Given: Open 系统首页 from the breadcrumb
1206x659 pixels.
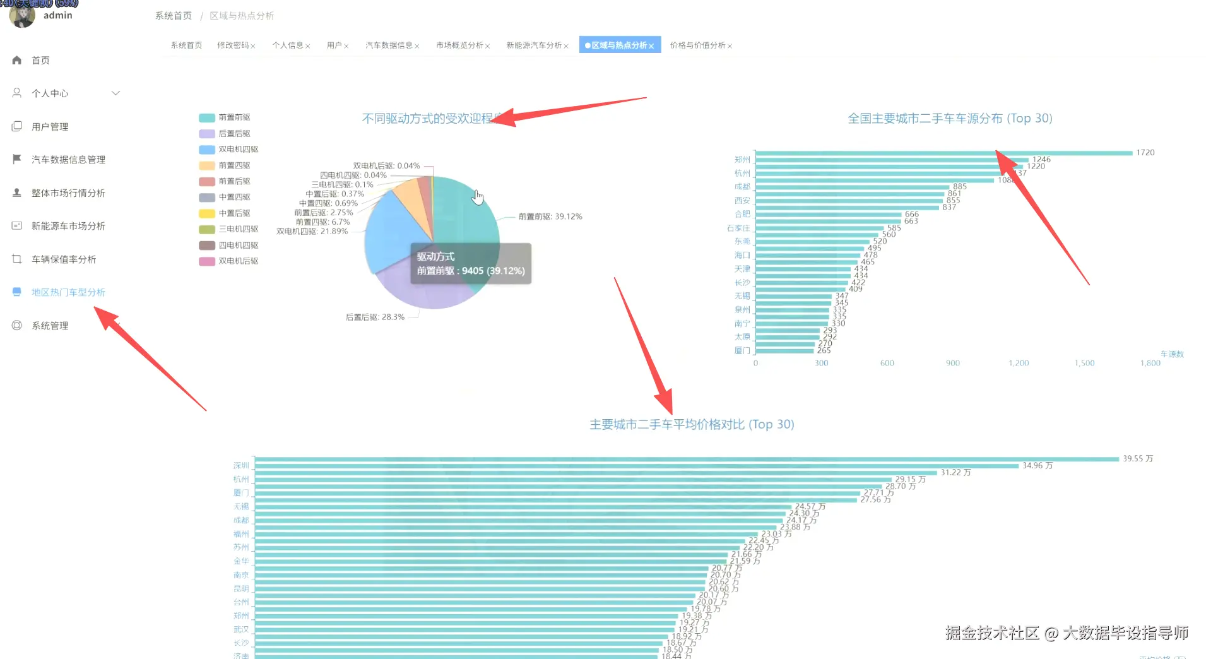Looking at the screenshot, I should [x=172, y=15].
